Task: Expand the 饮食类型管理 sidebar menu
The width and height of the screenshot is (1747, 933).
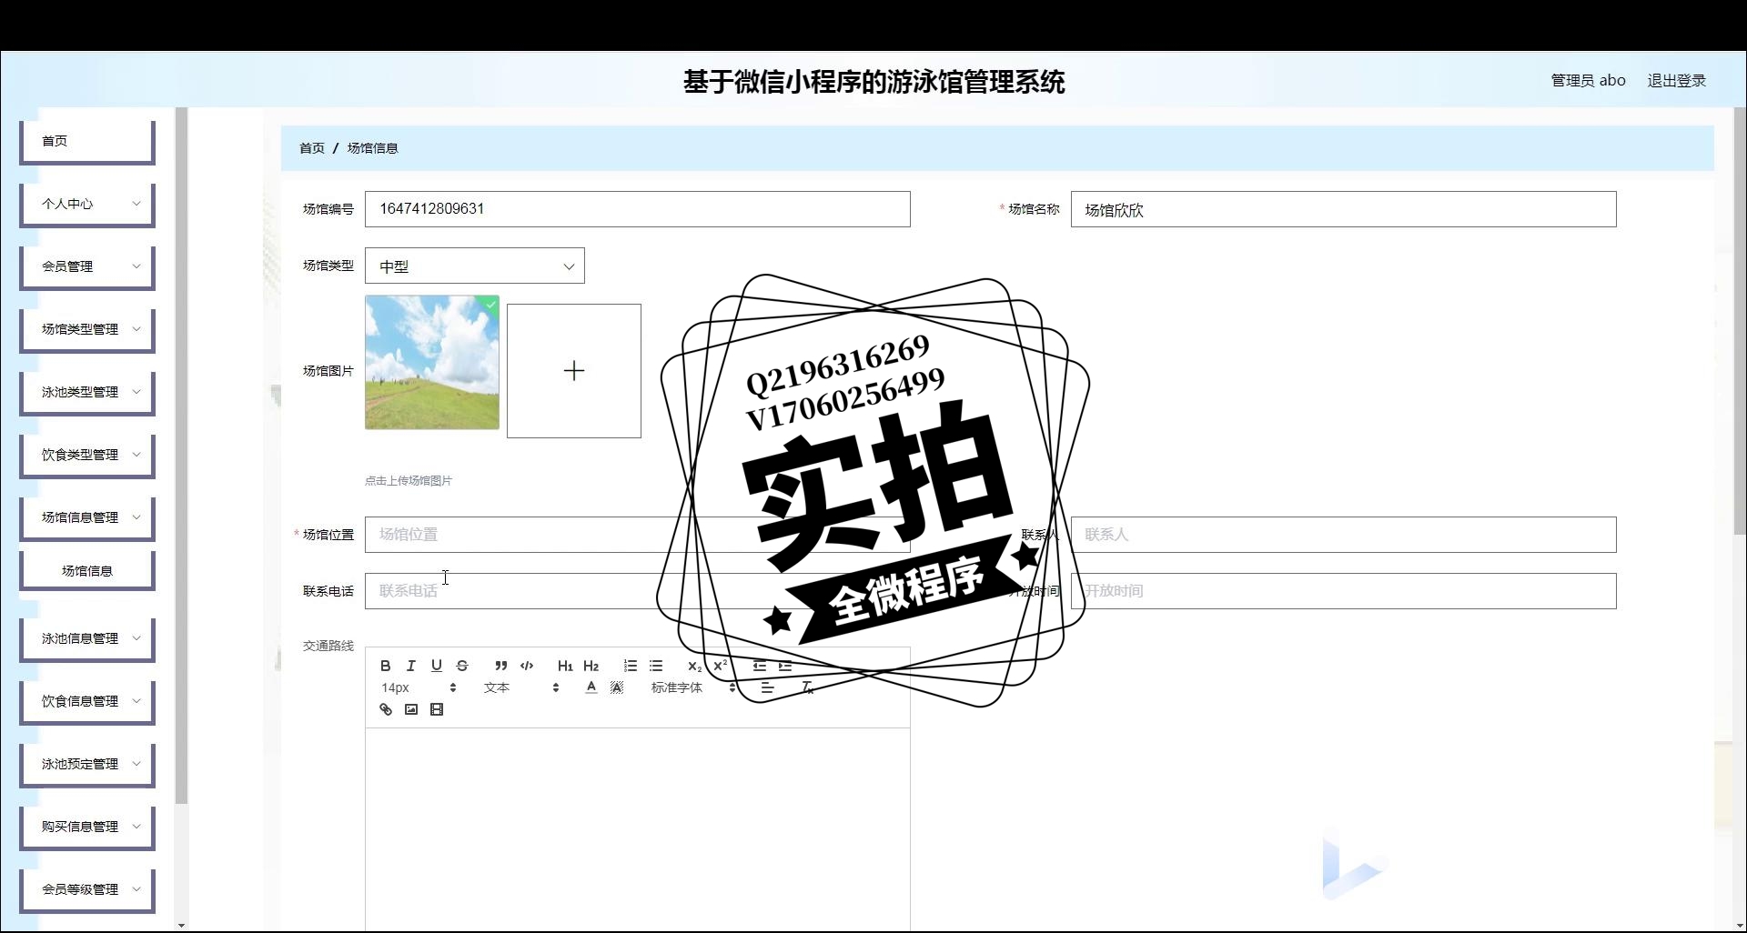Action: [x=87, y=455]
